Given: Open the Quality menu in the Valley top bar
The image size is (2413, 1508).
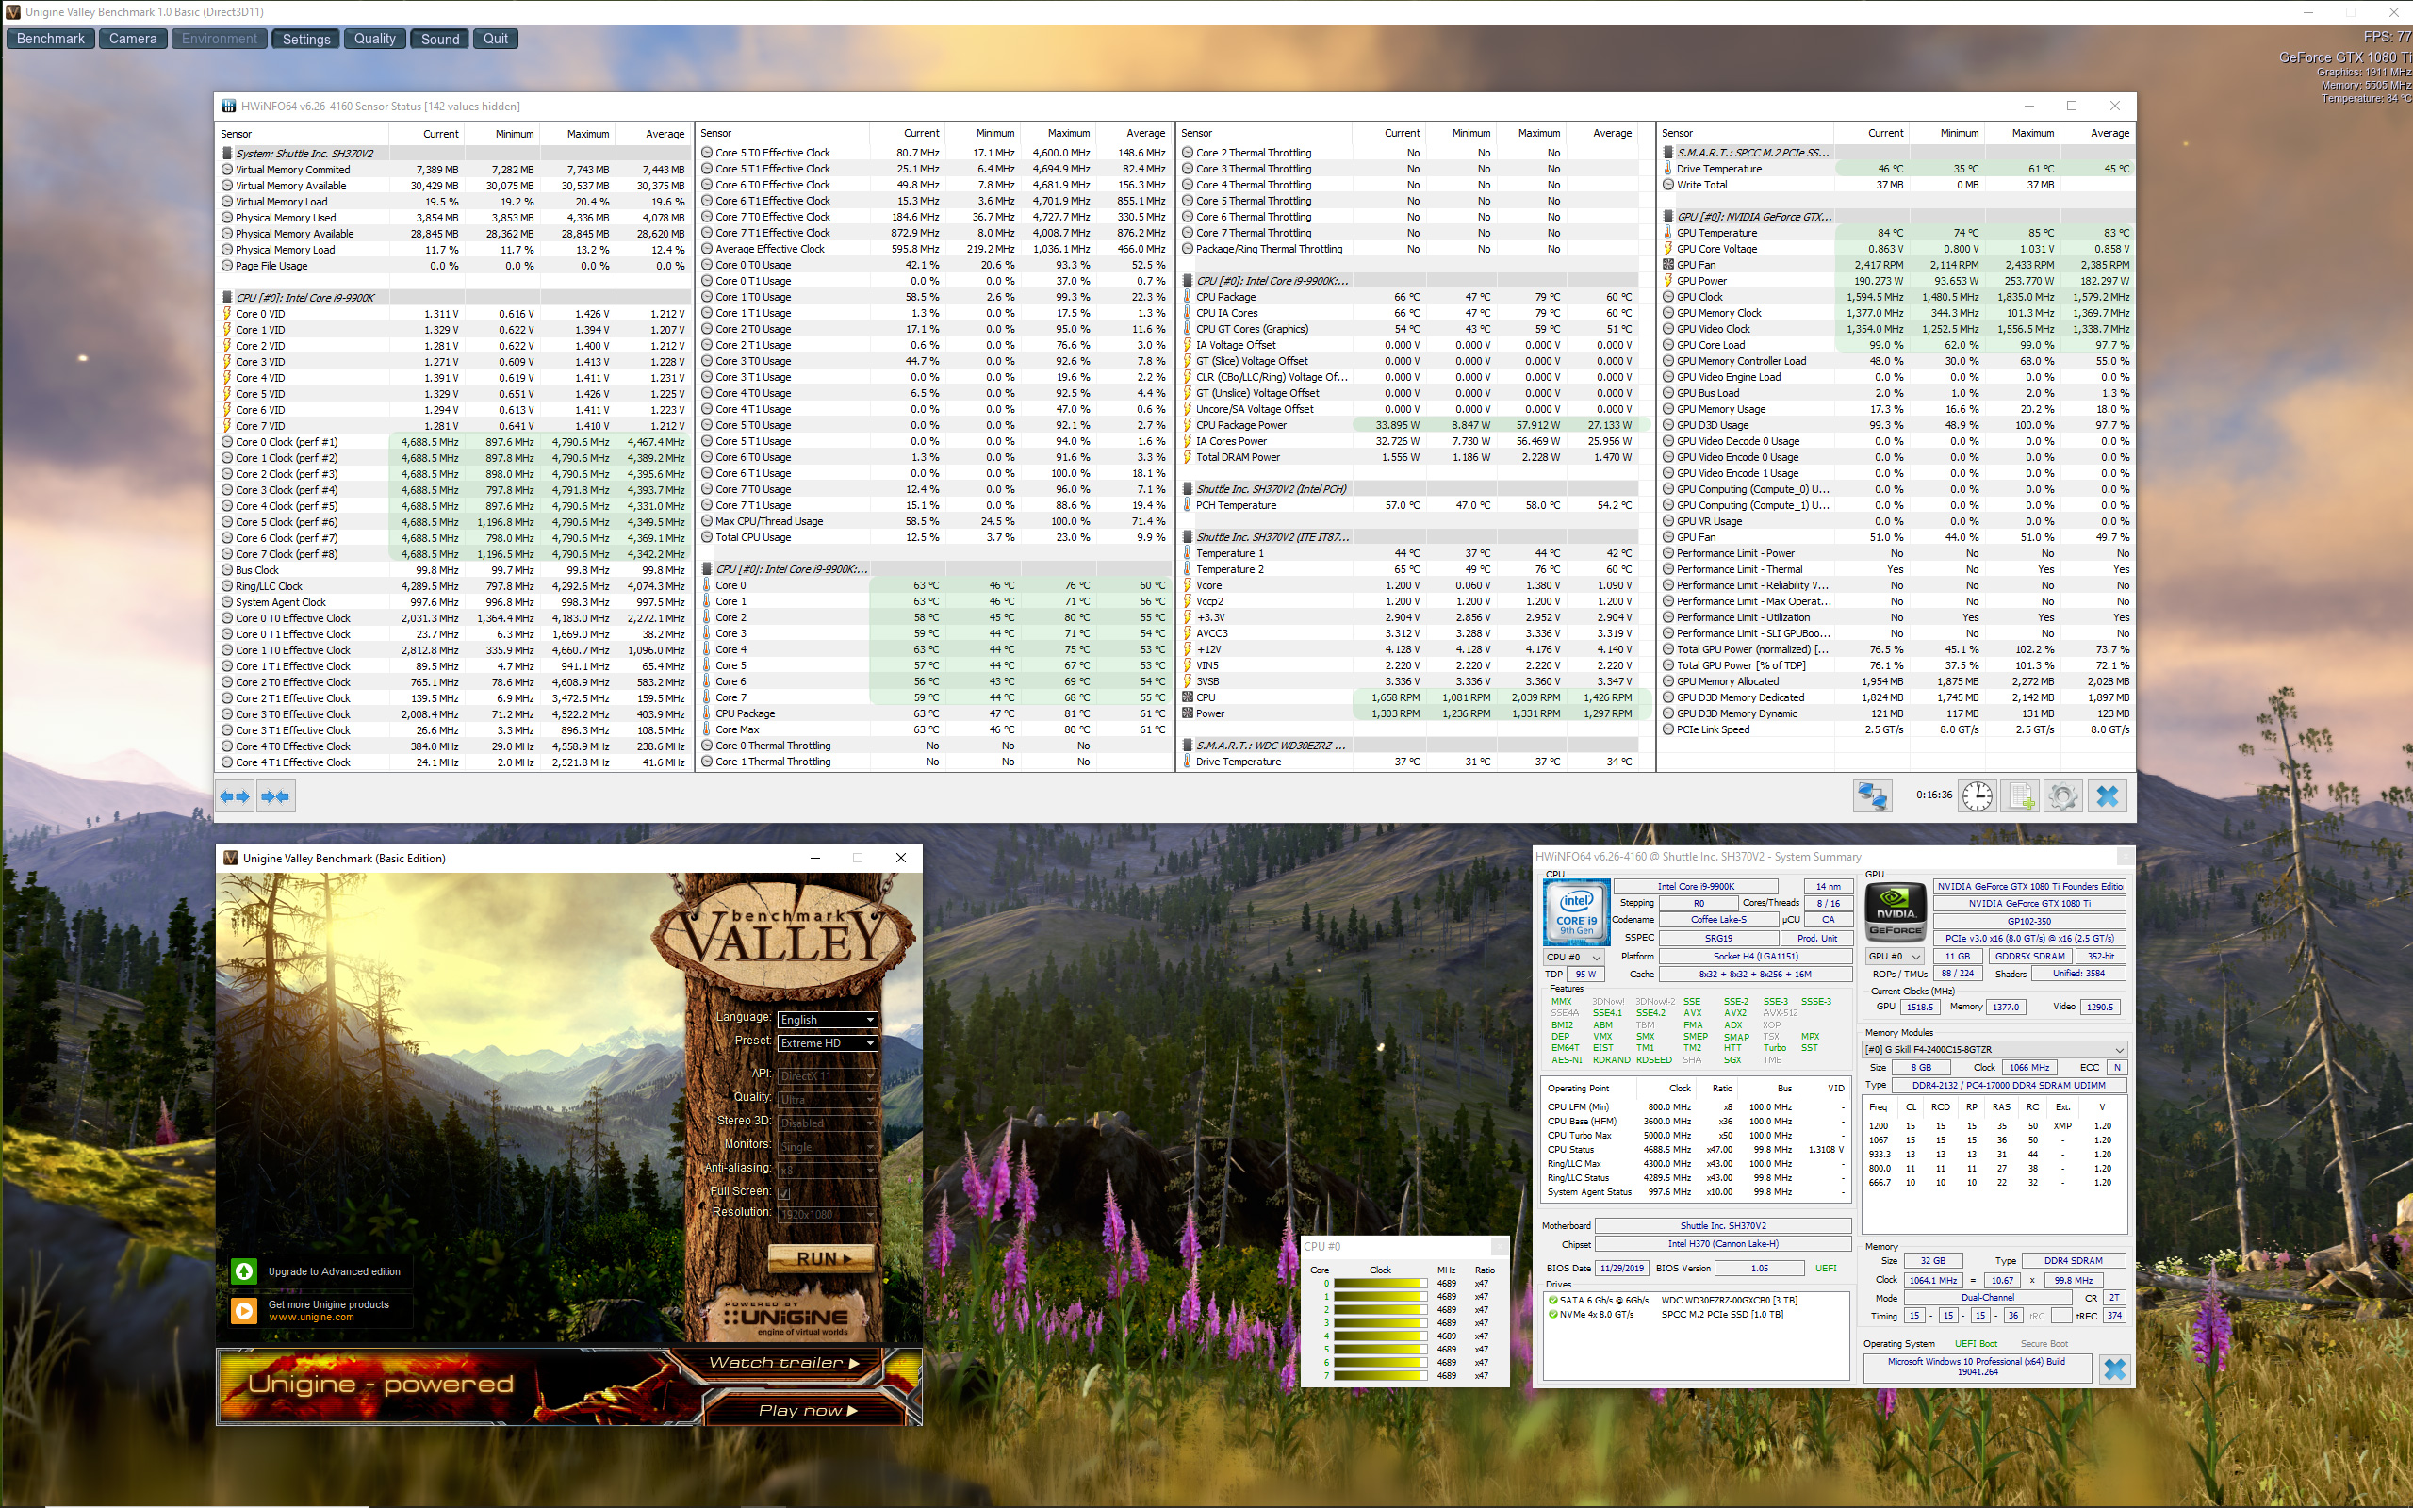Looking at the screenshot, I should [x=375, y=39].
